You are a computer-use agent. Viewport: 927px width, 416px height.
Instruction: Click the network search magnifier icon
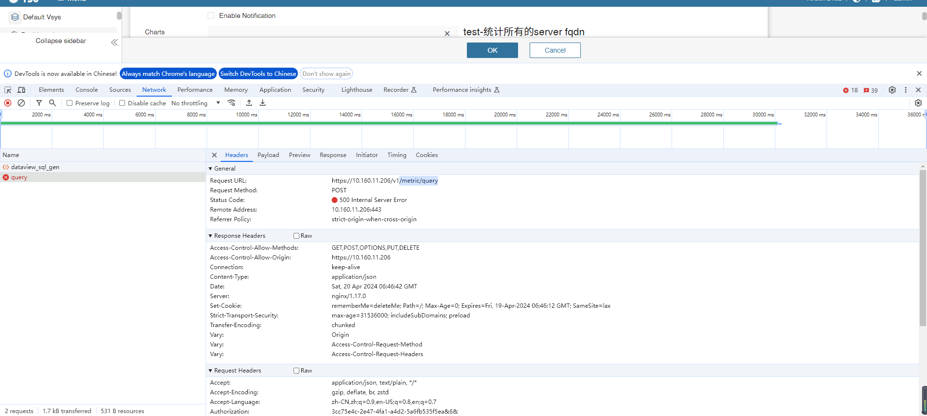pos(53,103)
